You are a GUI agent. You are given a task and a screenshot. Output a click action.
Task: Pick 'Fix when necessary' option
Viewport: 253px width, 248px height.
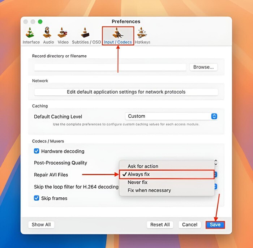point(149,190)
